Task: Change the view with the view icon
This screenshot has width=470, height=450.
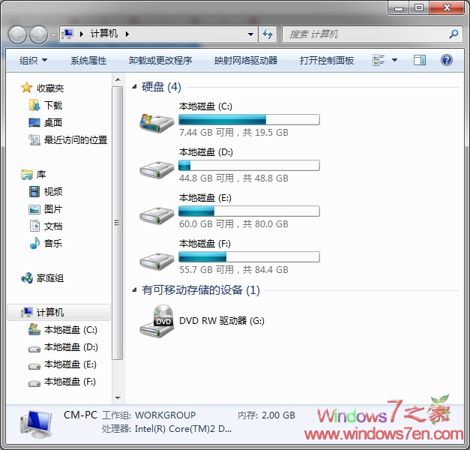Action: (379, 60)
